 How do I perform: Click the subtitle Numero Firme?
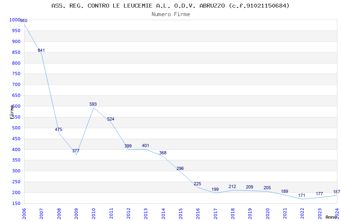click(171, 14)
